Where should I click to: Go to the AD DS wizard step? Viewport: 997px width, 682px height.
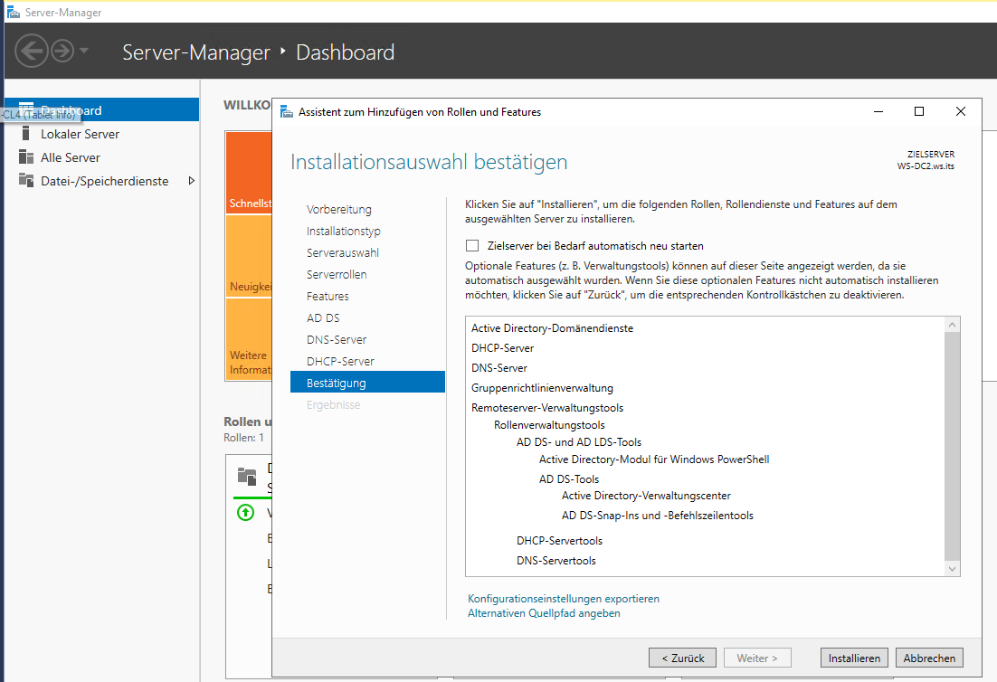pos(323,317)
